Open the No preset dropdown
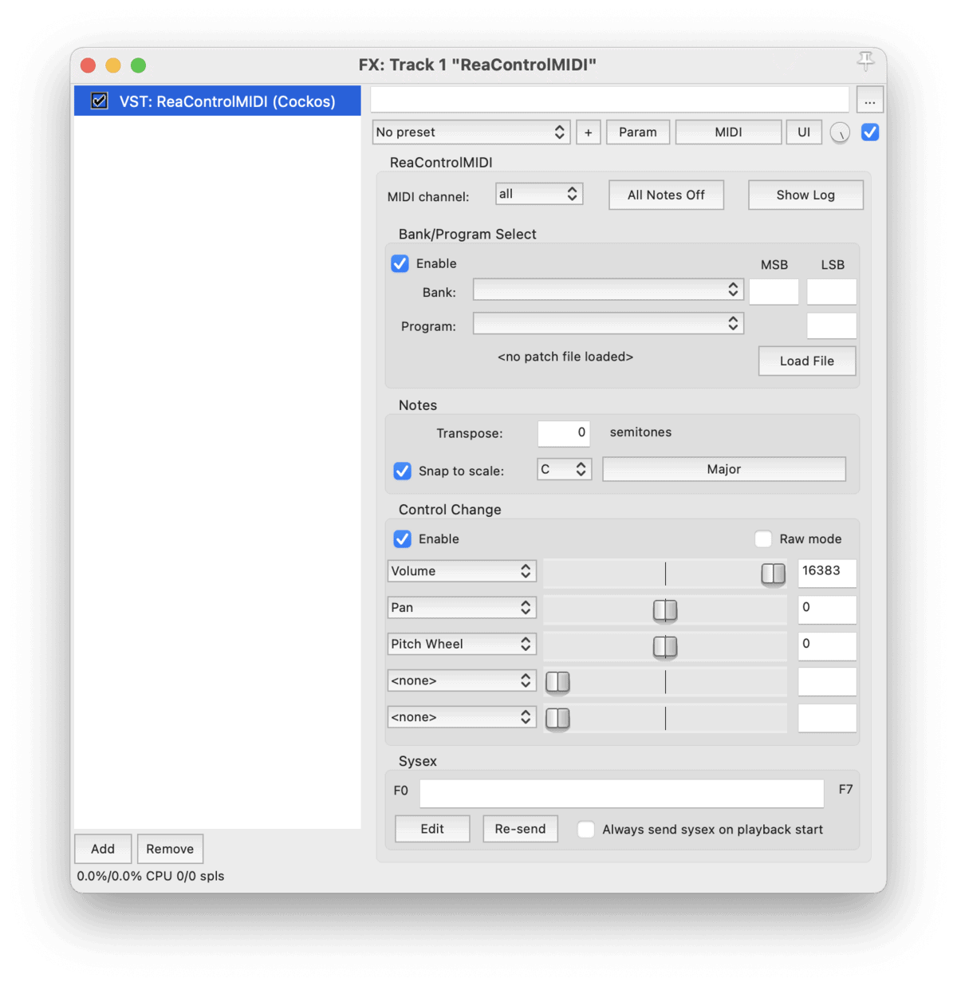 (x=471, y=132)
